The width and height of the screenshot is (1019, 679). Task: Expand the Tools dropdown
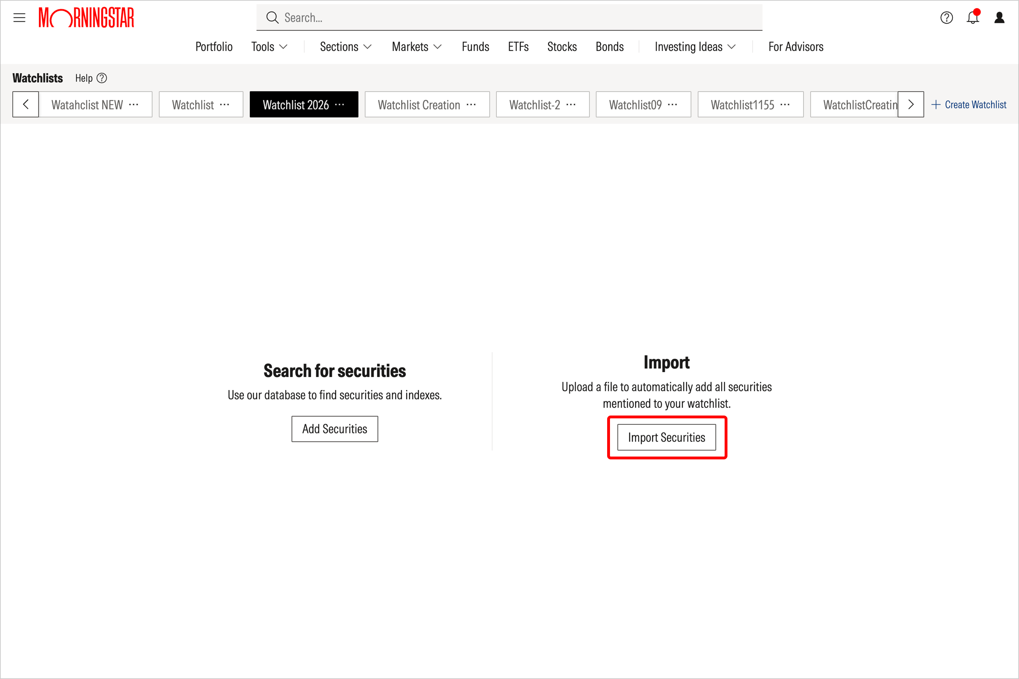click(x=269, y=47)
